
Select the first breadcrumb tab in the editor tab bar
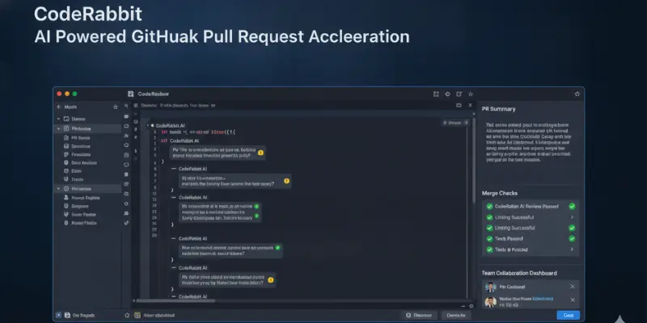(x=149, y=106)
